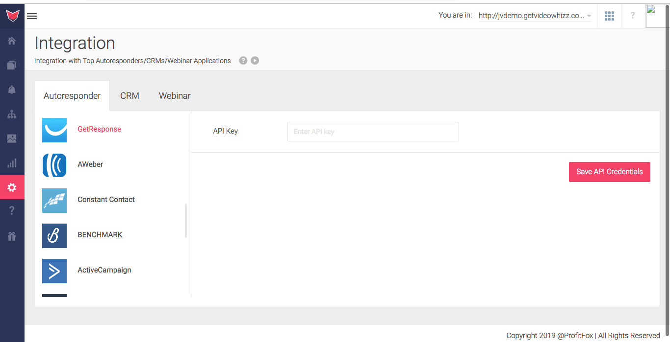Screen dimensions: 670x342
Task: Click the Copyright 2019 @ProfitFox footer text
Action: (583, 336)
